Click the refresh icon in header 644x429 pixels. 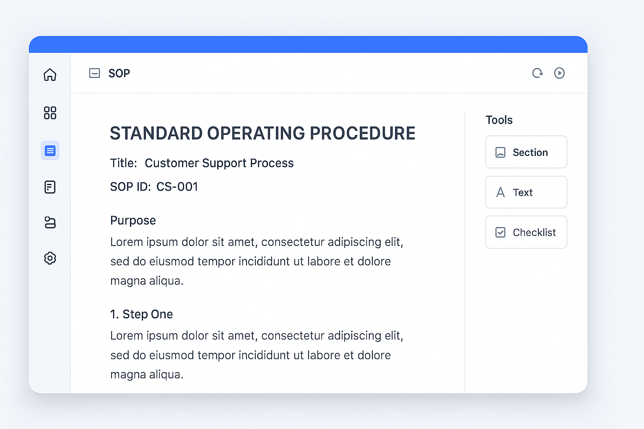pyautogui.click(x=538, y=73)
